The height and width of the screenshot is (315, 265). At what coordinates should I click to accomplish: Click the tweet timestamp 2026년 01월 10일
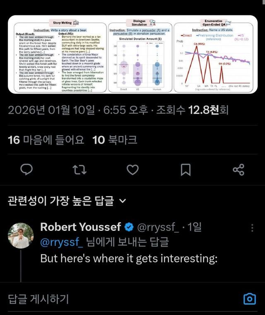(x=51, y=110)
